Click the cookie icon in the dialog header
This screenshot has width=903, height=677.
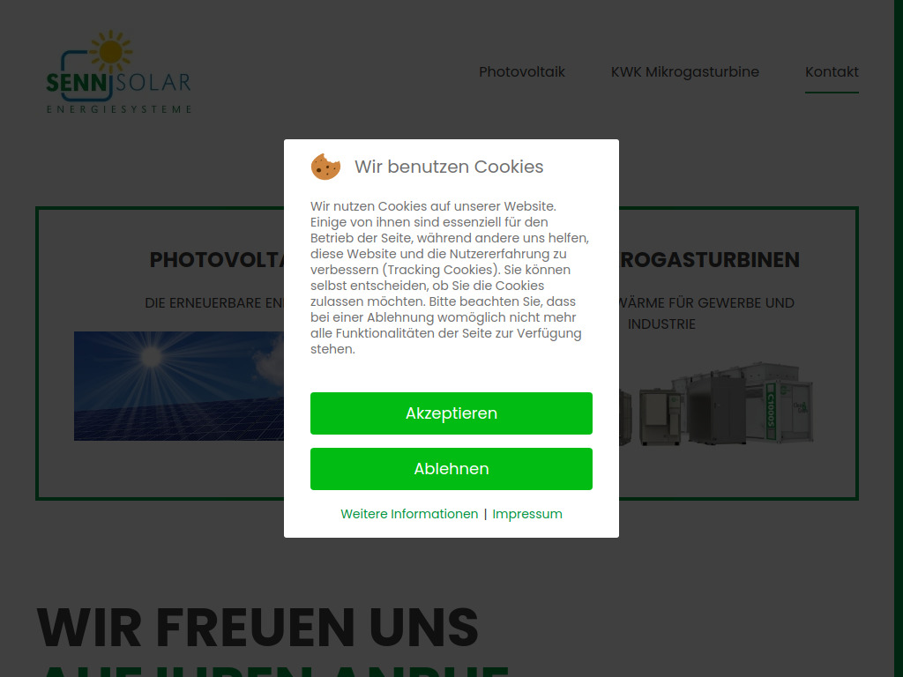point(325,167)
